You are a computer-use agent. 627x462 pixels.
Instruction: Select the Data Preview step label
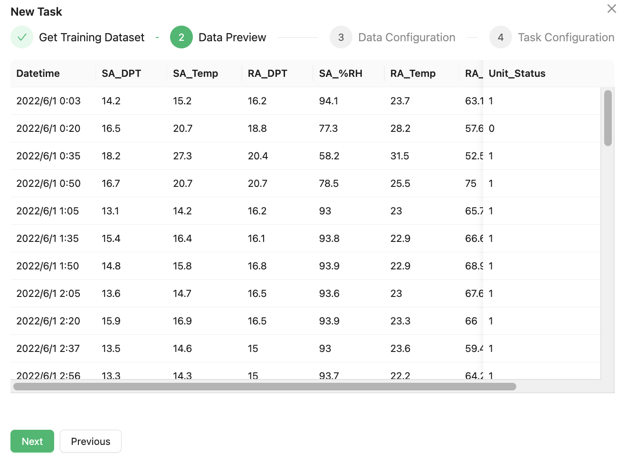tap(232, 37)
